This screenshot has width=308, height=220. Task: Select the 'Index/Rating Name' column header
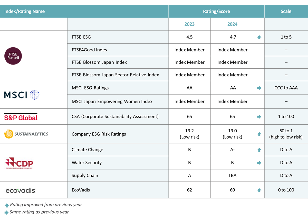click(x=25, y=11)
